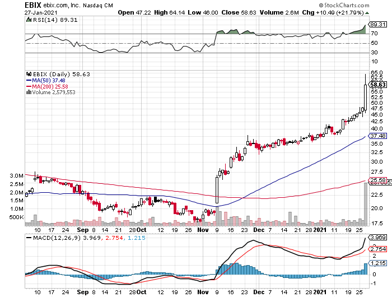Click the Open 47.22 value
The width and height of the screenshot is (392, 297).
click(134, 12)
